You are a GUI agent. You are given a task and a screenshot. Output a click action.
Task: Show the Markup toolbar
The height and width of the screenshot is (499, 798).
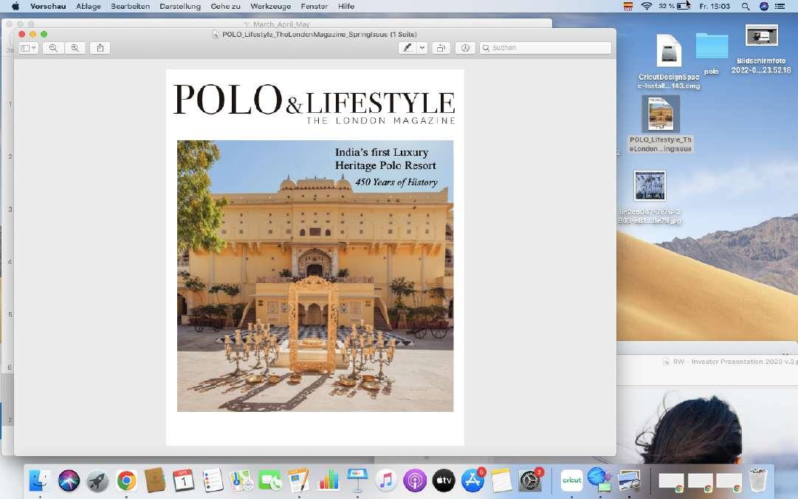coord(465,48)
